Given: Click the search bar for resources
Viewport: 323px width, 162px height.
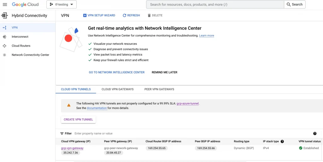Looking at the screenshot, I should pyautogui.click(x=215, y=4).
